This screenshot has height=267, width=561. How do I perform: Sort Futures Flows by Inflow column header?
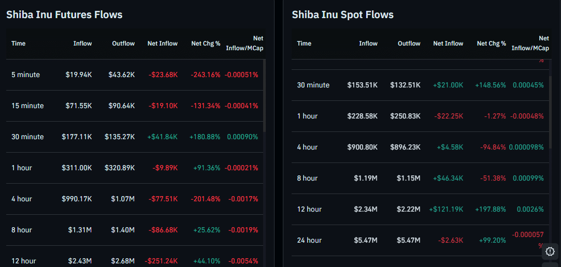click(82, 43)
